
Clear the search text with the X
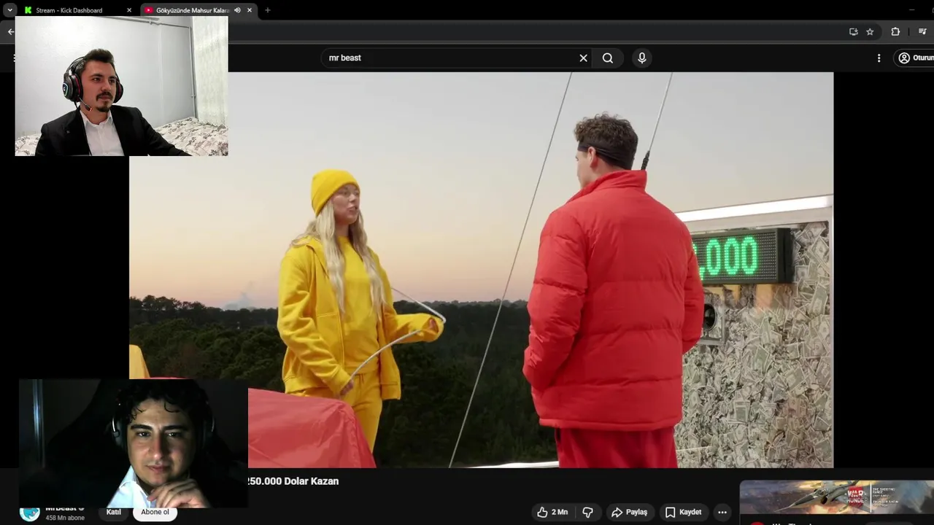click(583, 58)
